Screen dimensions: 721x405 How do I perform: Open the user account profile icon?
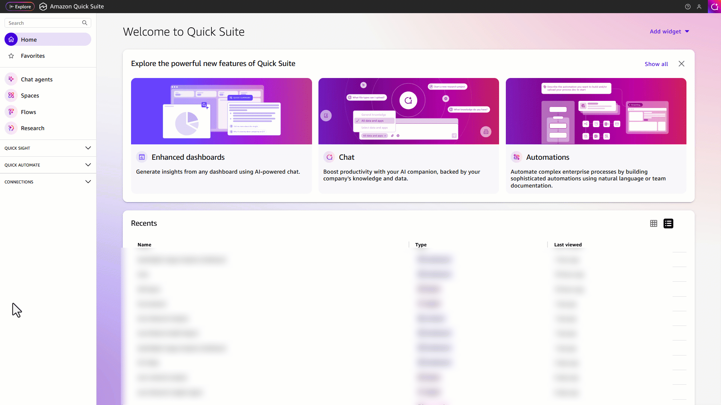[699, 7]
